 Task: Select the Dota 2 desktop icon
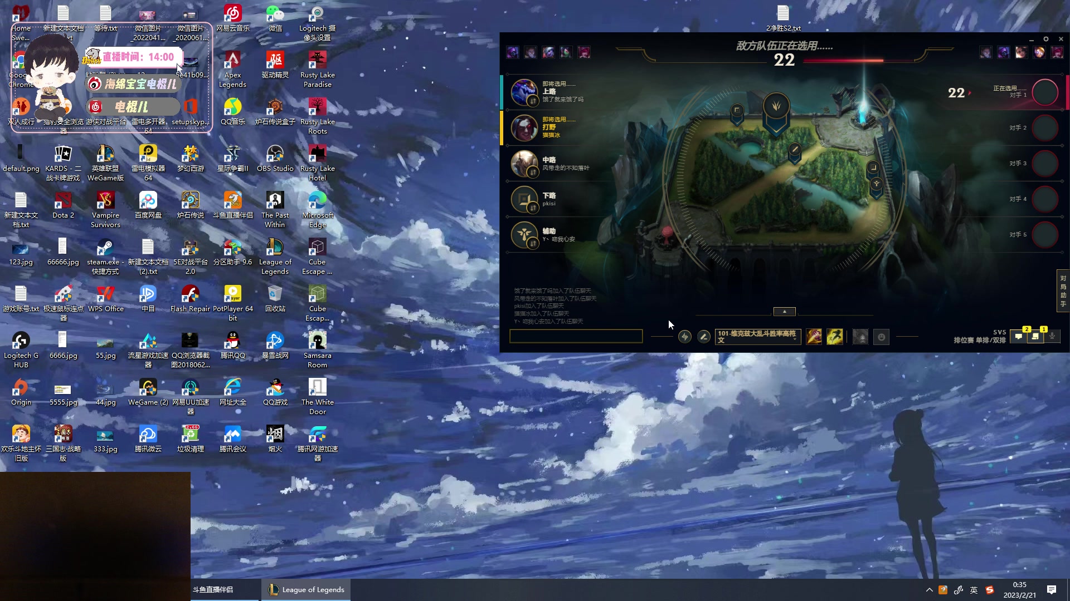[x=64, y=205]
